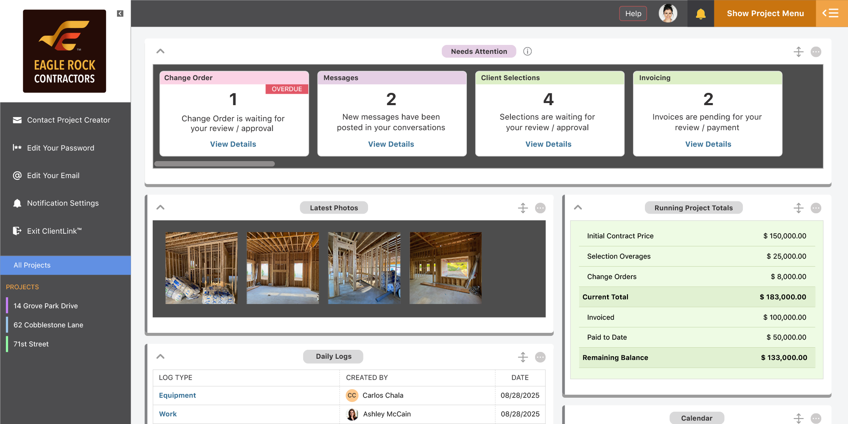
Task: Select the All Projects menu item
Action: coord(32,265)
